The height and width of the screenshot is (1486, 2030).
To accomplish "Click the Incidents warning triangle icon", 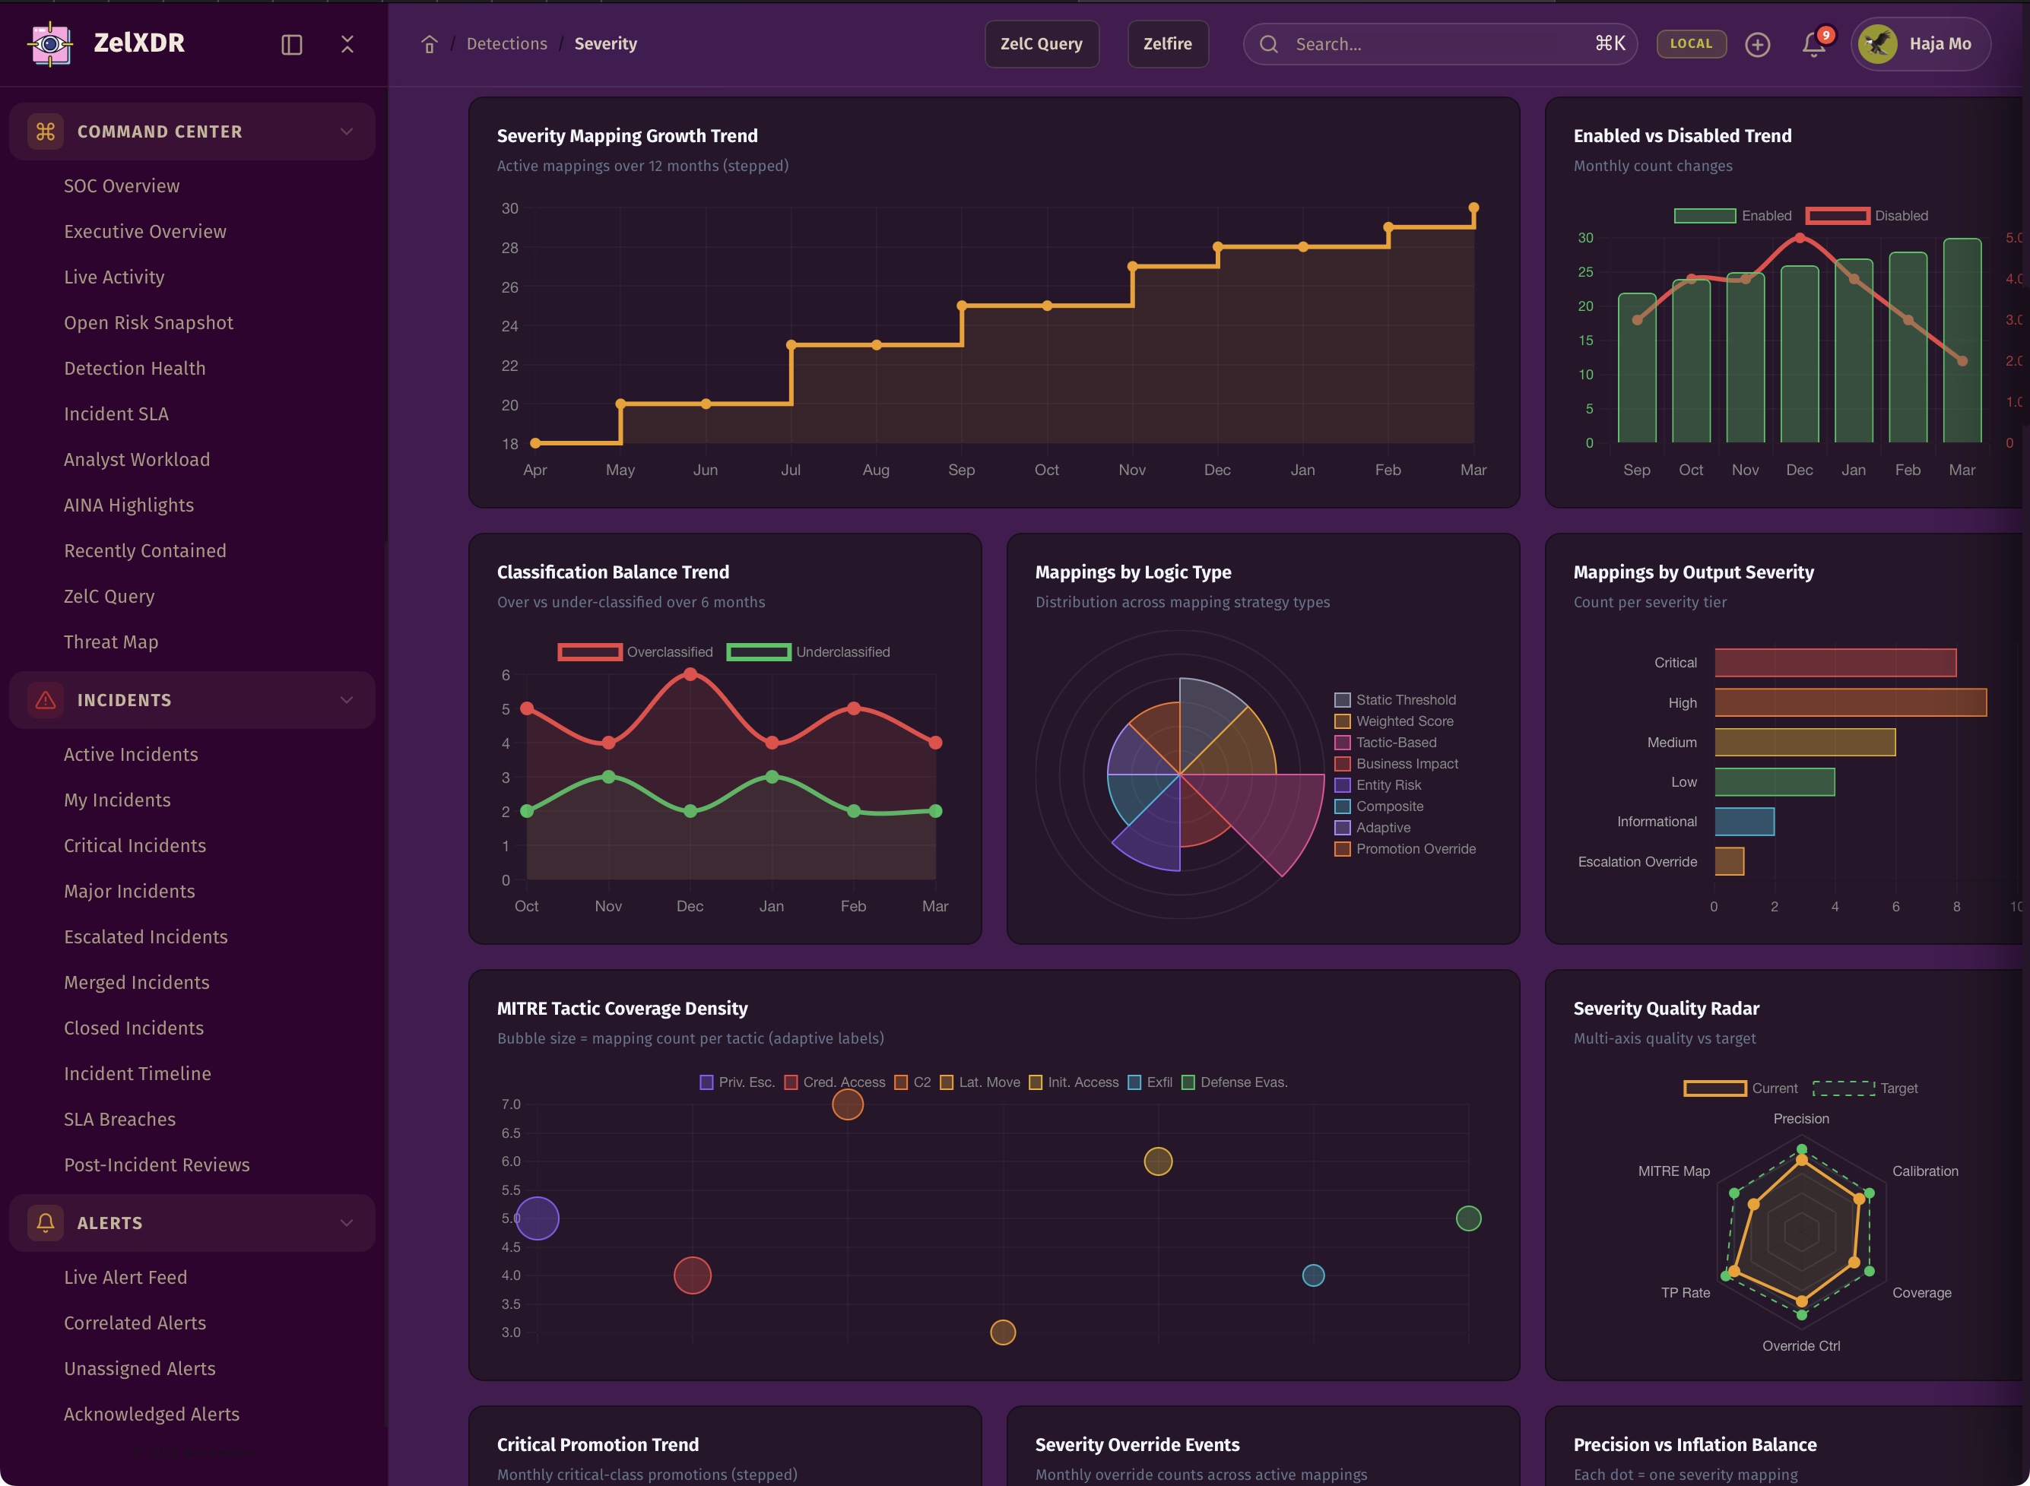I will click(x=45, y=700).
